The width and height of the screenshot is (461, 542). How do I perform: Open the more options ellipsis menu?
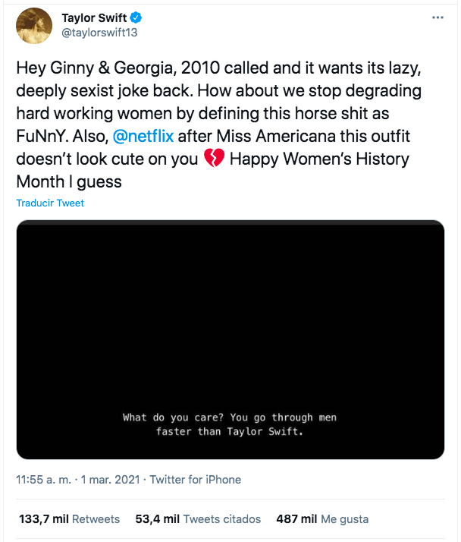[x=436, y=17]
